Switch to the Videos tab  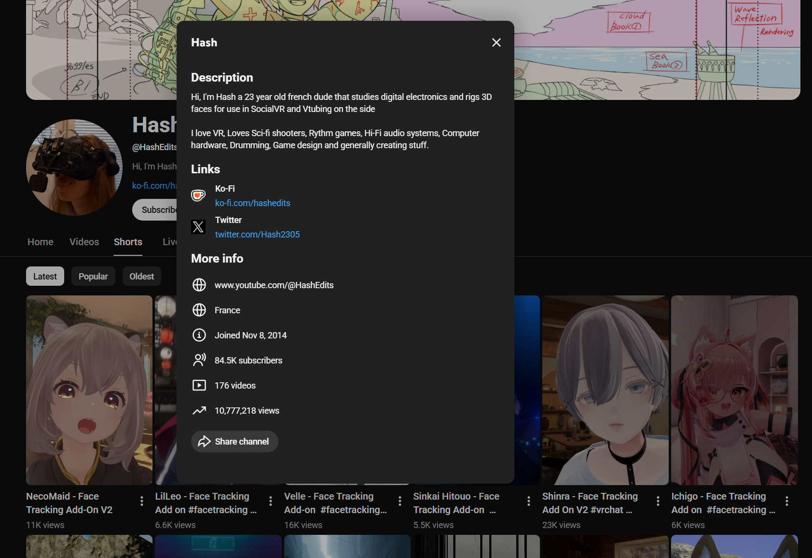pos(84,242)
